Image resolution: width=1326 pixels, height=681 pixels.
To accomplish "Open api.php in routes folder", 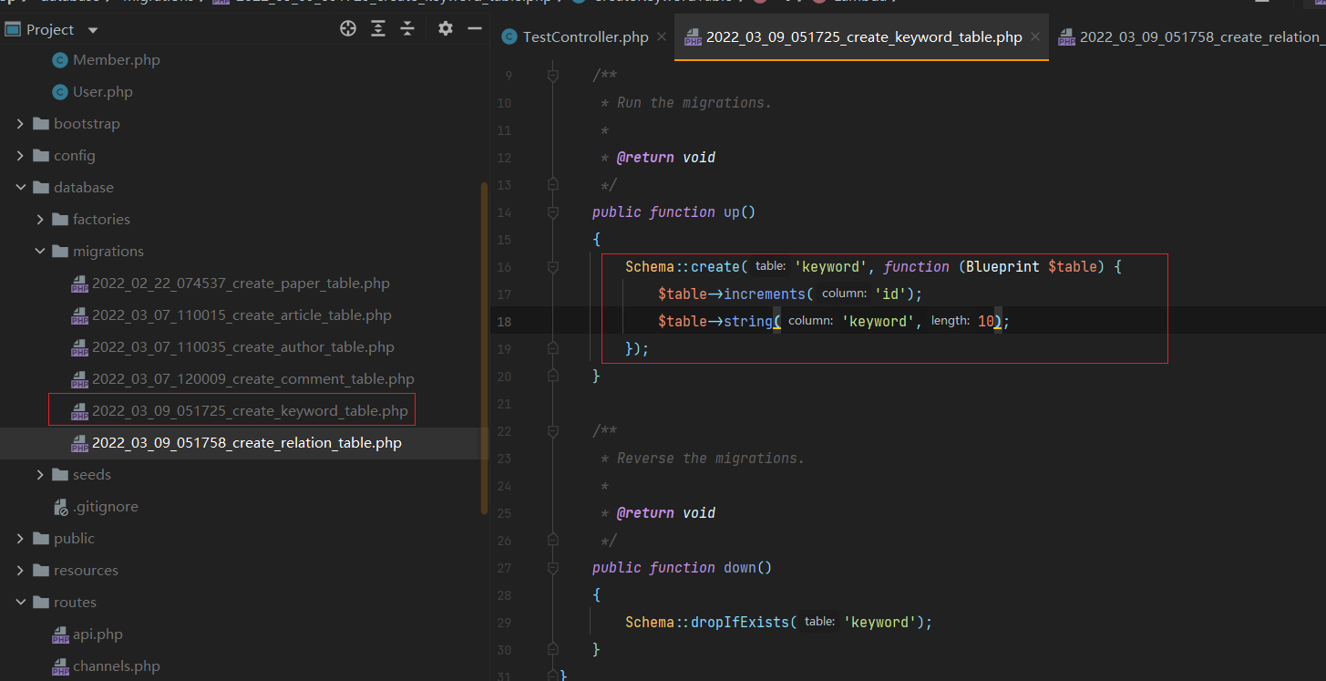I will pos(98,635).
